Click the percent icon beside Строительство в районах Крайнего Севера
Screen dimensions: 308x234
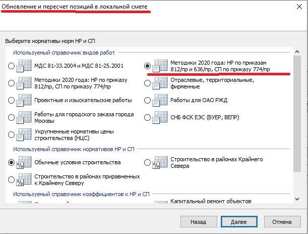pyautogui.click(x=160, y=163)
